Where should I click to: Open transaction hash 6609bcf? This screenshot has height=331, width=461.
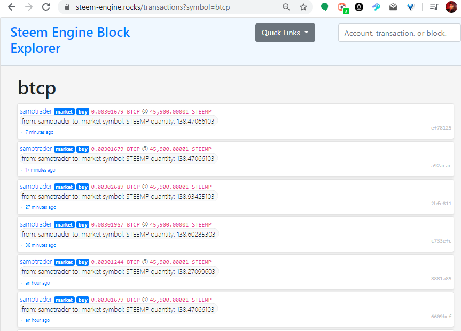tap(441, 316)
